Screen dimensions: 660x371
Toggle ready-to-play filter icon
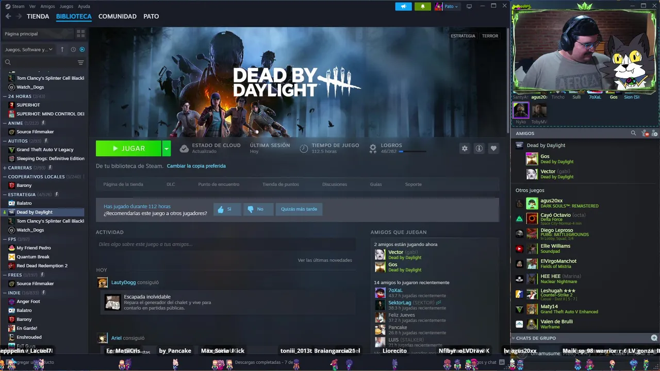coord(82,49)
